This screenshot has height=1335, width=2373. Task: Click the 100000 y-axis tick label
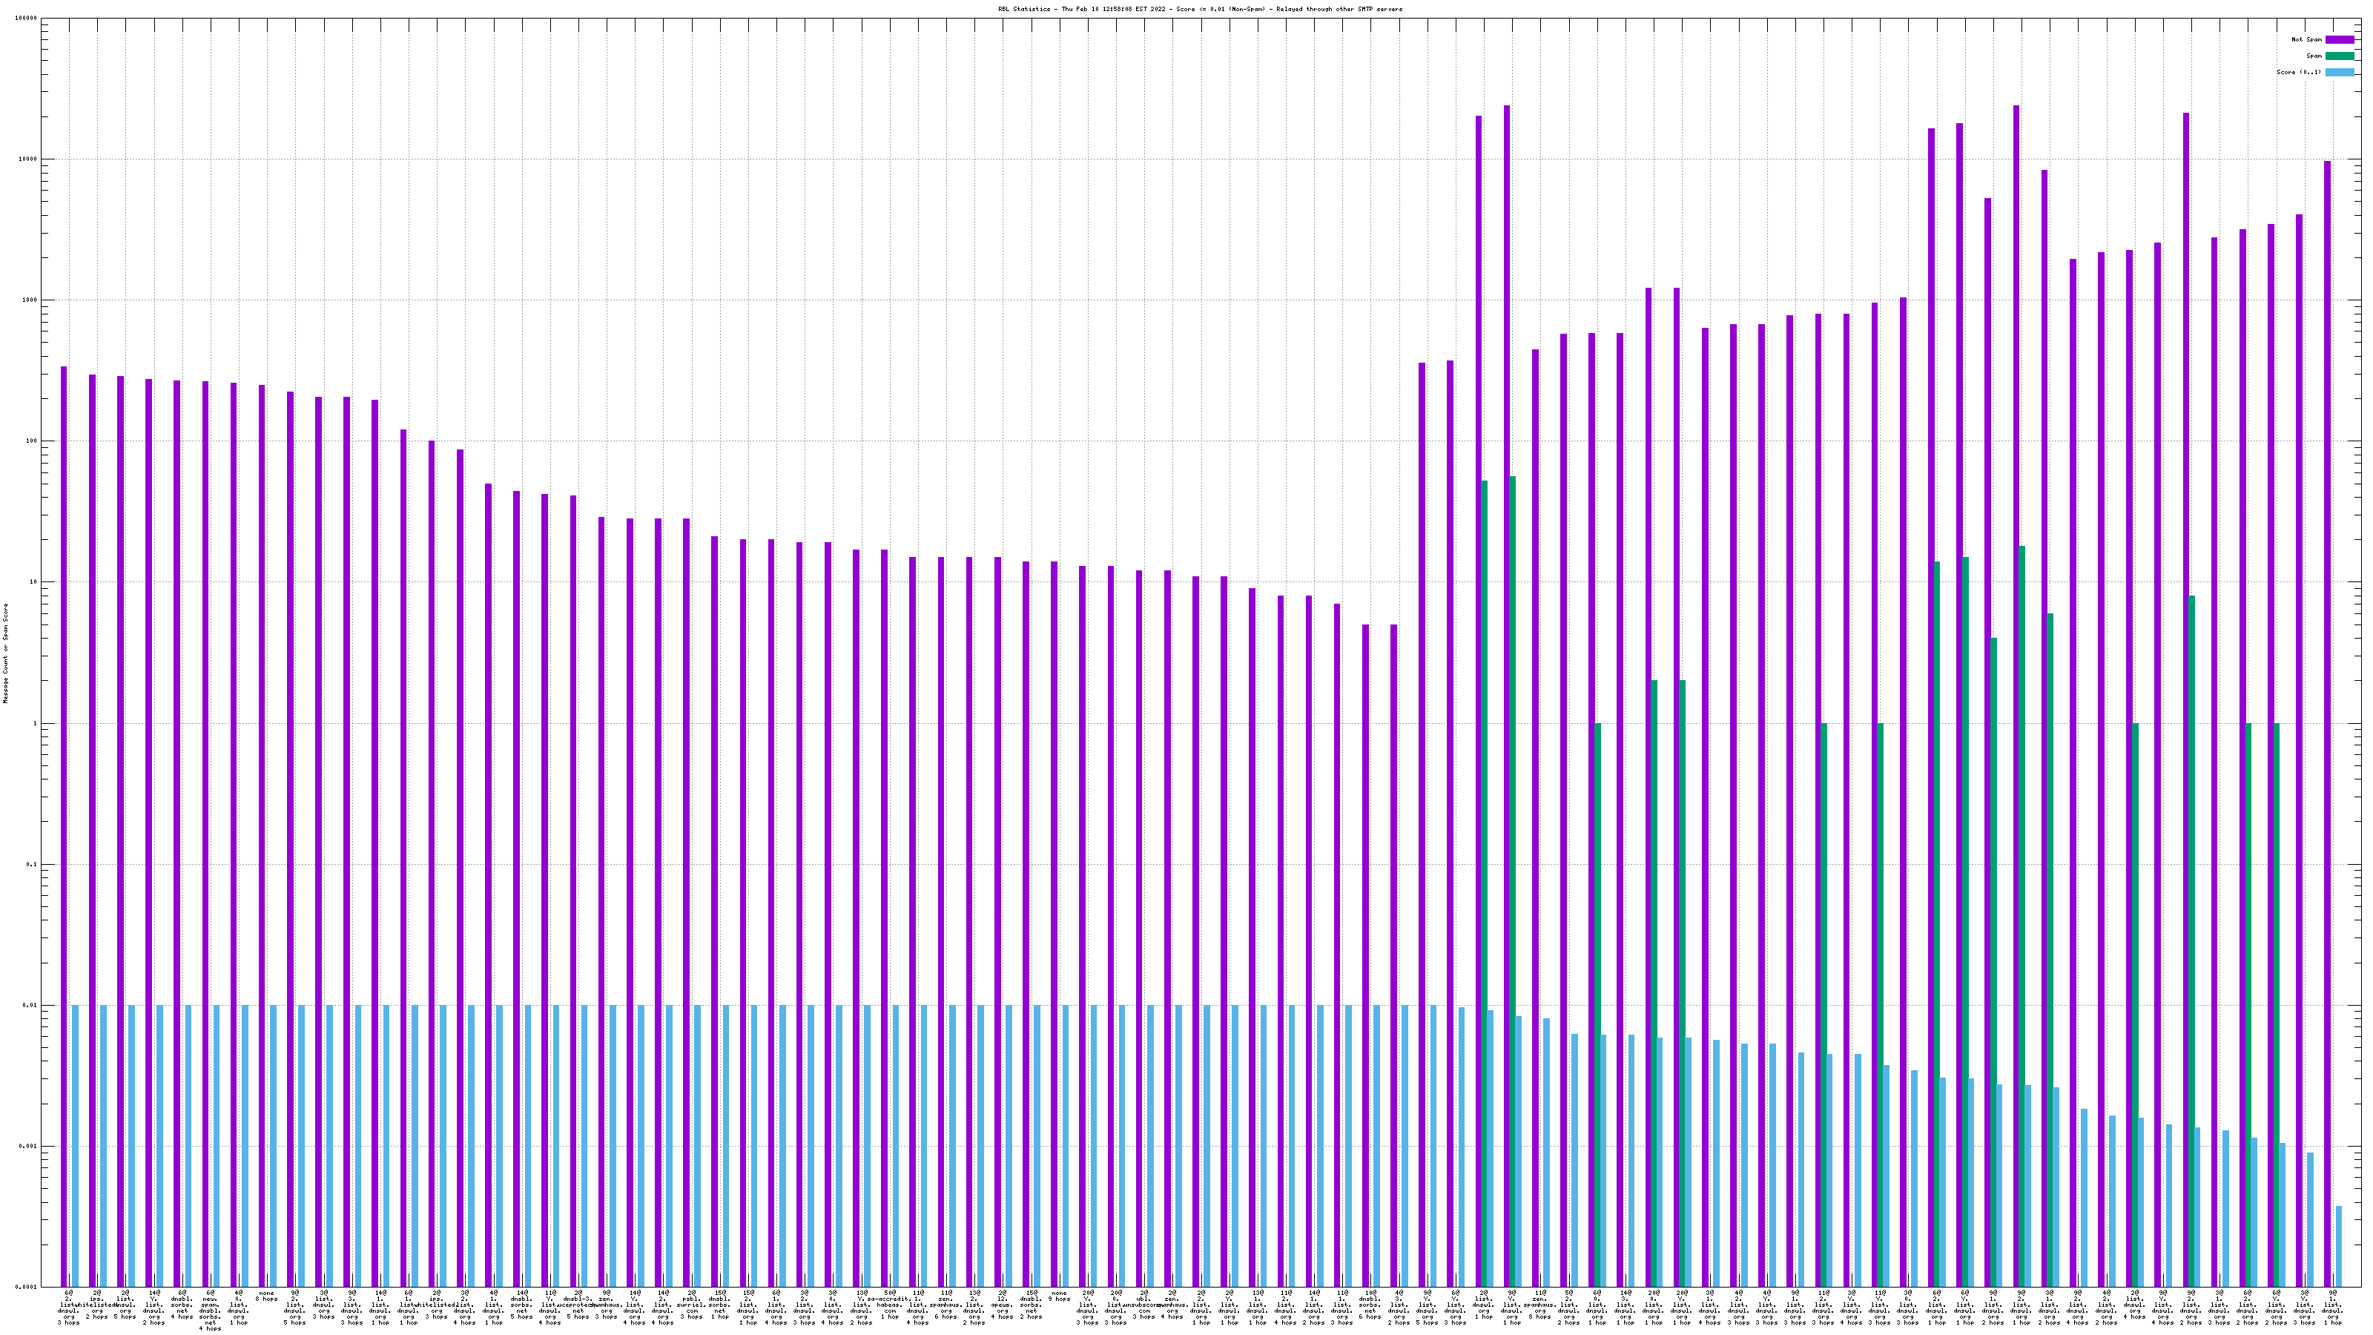(x=27, y=19)
